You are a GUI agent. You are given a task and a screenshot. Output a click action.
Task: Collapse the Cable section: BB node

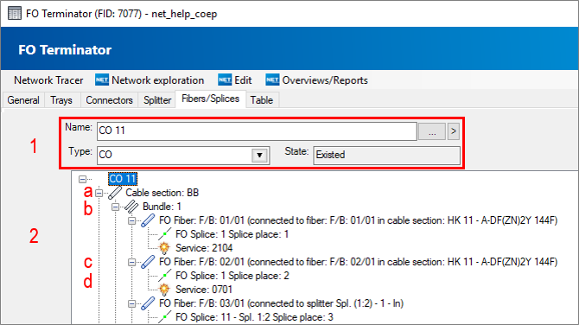(99, 193)
